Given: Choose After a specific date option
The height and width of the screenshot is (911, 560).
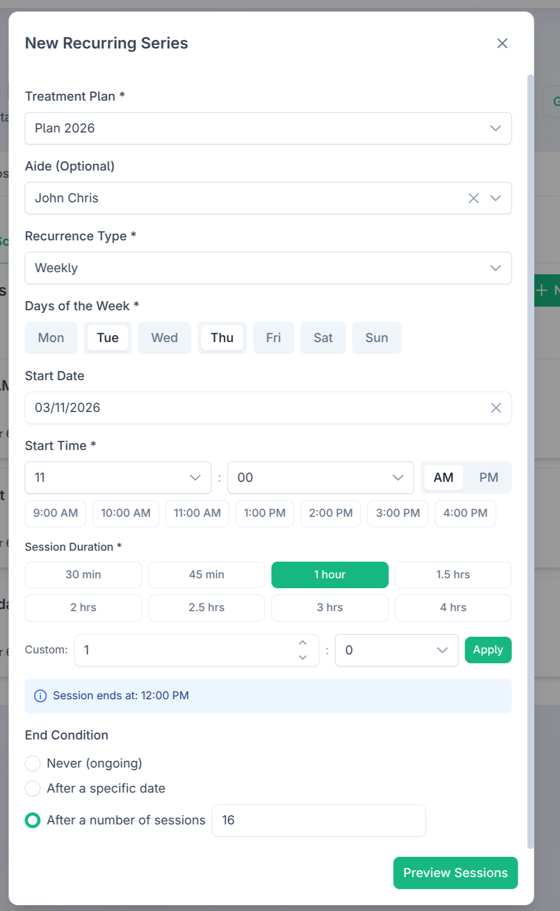Looking at the screenshot, I should (33, 788).
